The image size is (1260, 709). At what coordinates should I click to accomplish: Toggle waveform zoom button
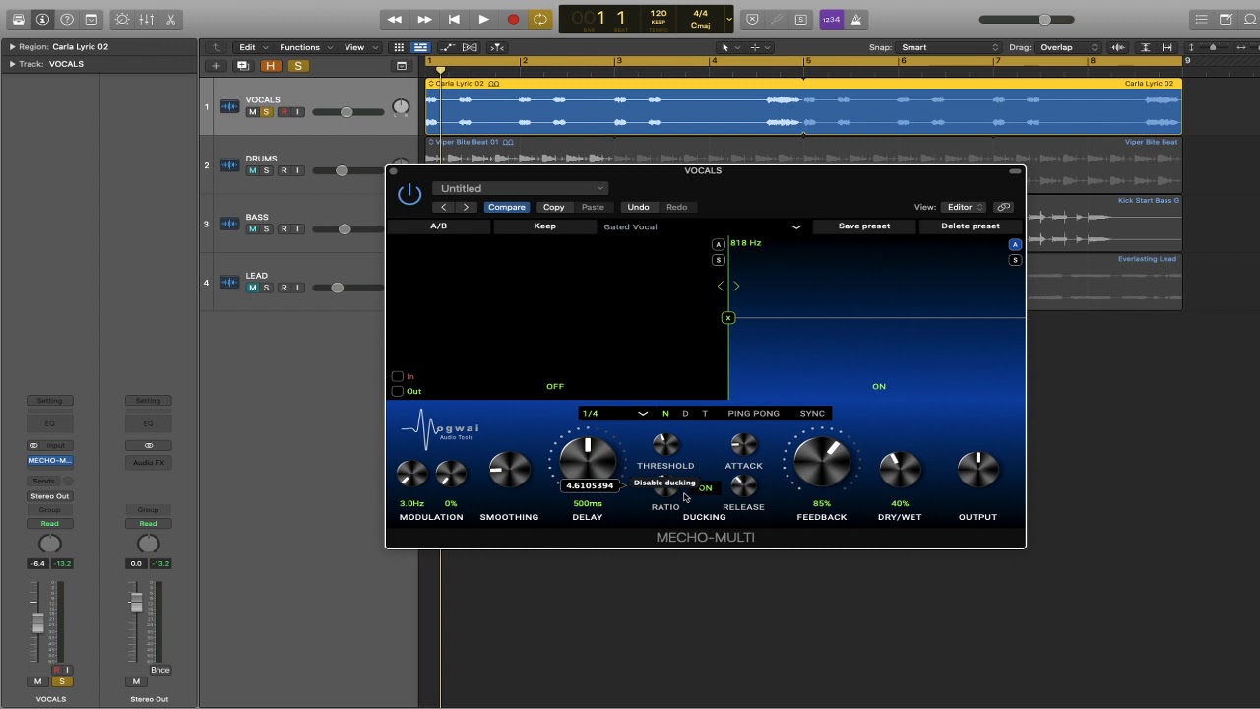[x=1118, y=47]
